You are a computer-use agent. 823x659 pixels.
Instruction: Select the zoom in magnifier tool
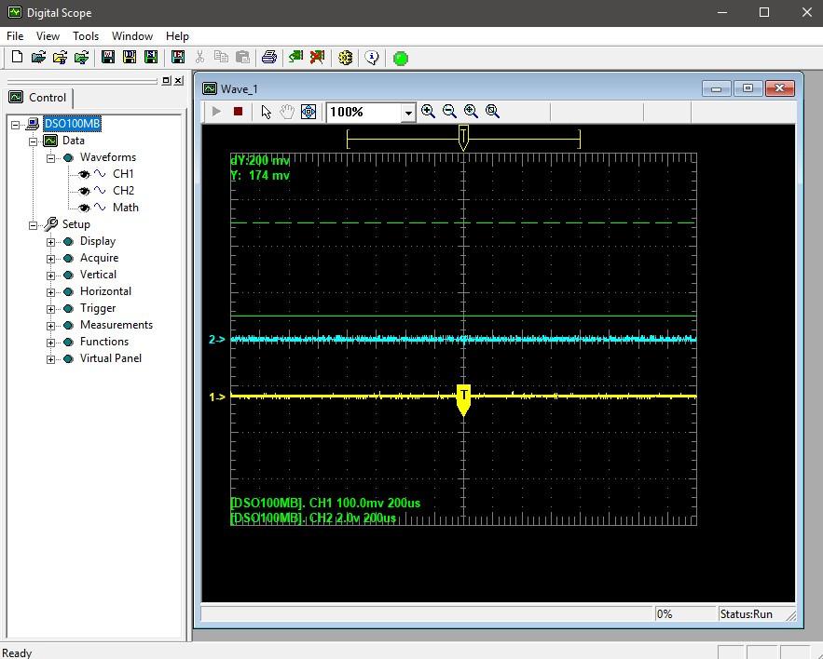pyautogui.click(x=428, y=114)
